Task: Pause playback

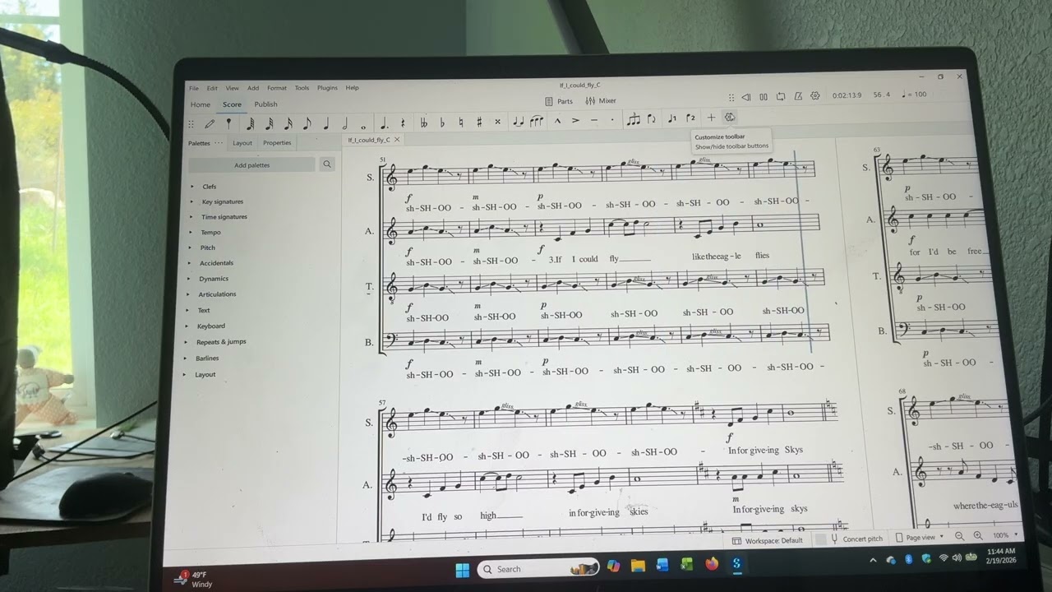Action: (764, 97)
